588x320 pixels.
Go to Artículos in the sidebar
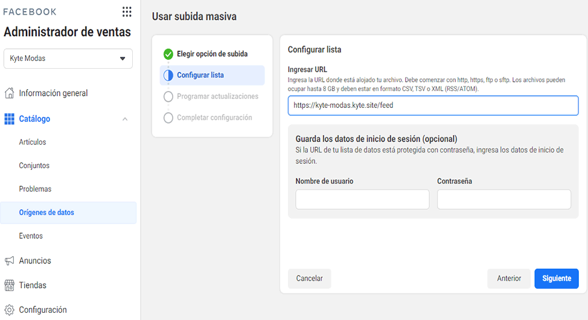(x=33, y=142)
